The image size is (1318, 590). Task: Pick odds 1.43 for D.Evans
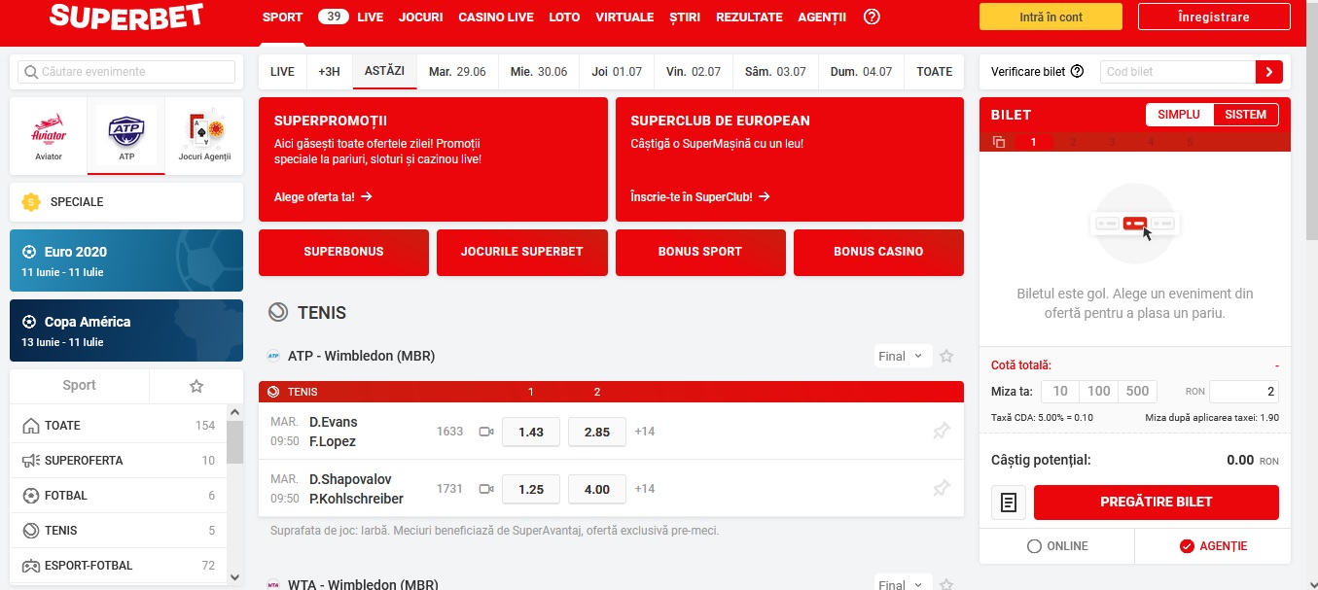[x=531, y=432]
